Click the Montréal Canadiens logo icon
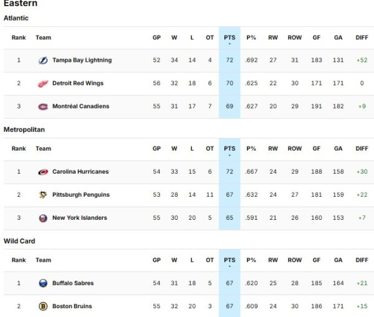The height and width of the screenshot is (317, 374). [43, 106]
